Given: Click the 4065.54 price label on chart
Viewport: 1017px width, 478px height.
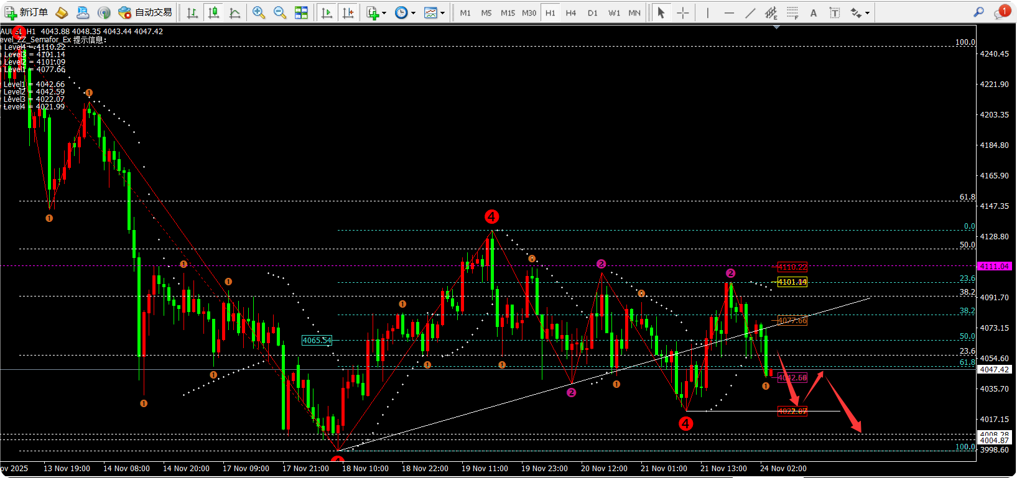Looking at the screenshot, I should point(317,341).
